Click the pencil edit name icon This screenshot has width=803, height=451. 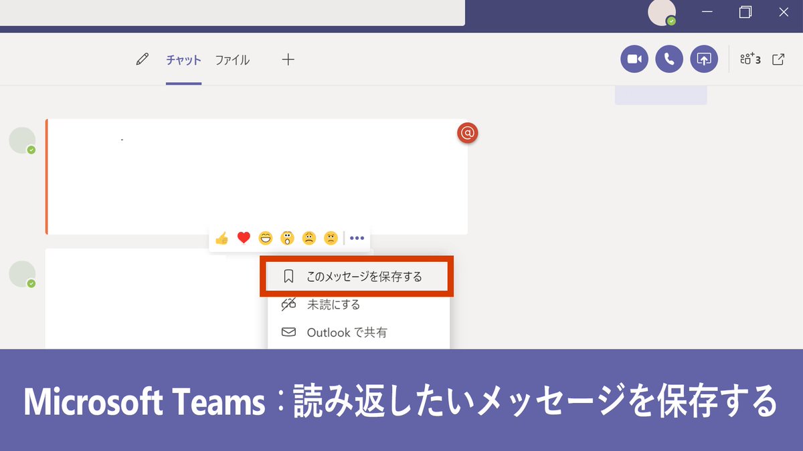click(142, 59)
